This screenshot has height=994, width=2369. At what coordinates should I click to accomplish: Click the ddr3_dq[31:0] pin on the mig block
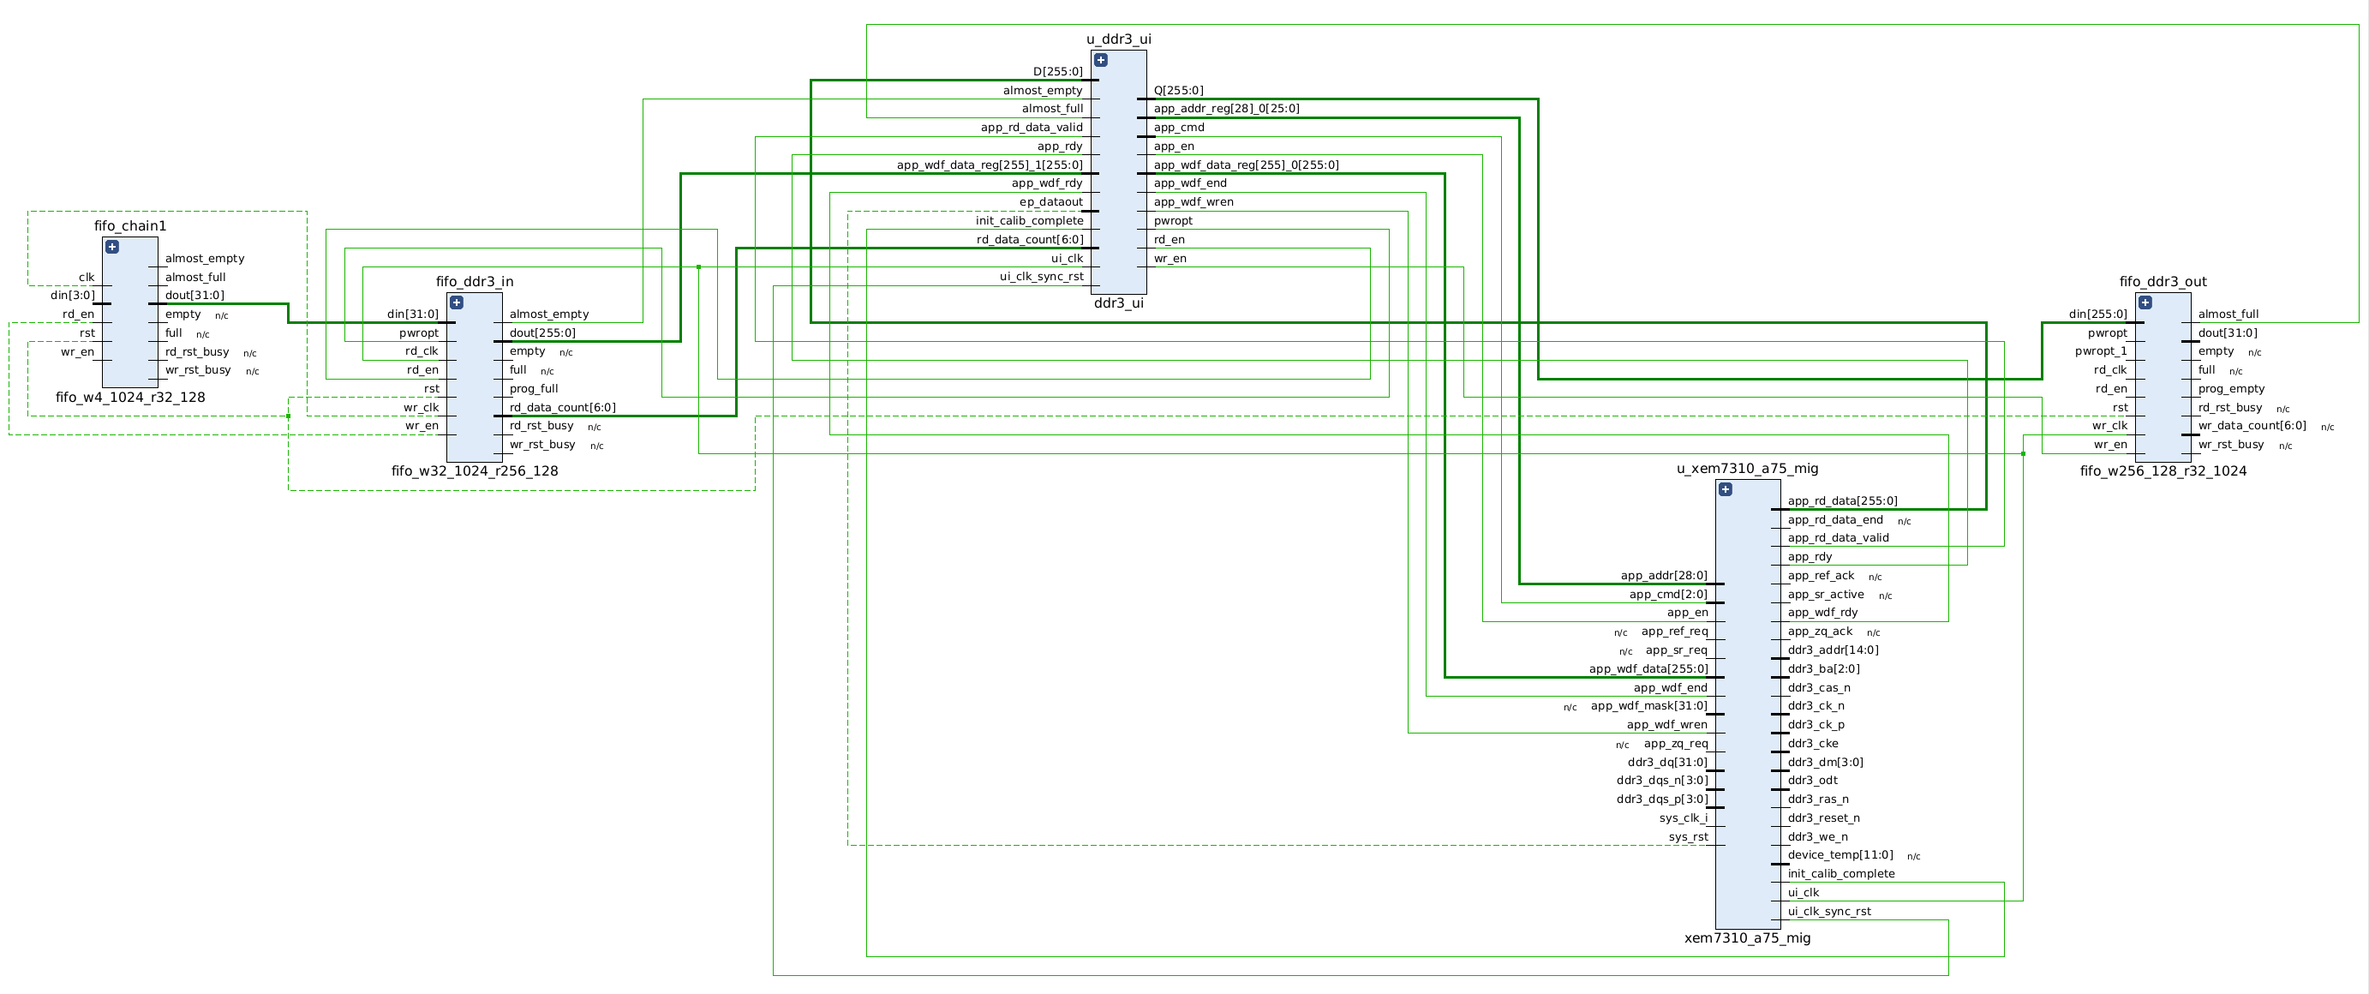pyautogui.click(x=1667, y=763)
